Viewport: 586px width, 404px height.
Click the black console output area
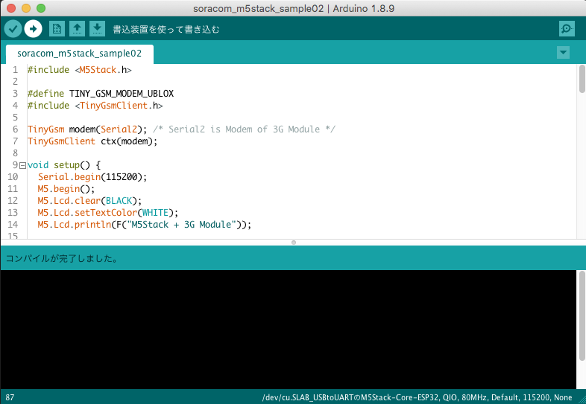[288, 330]
